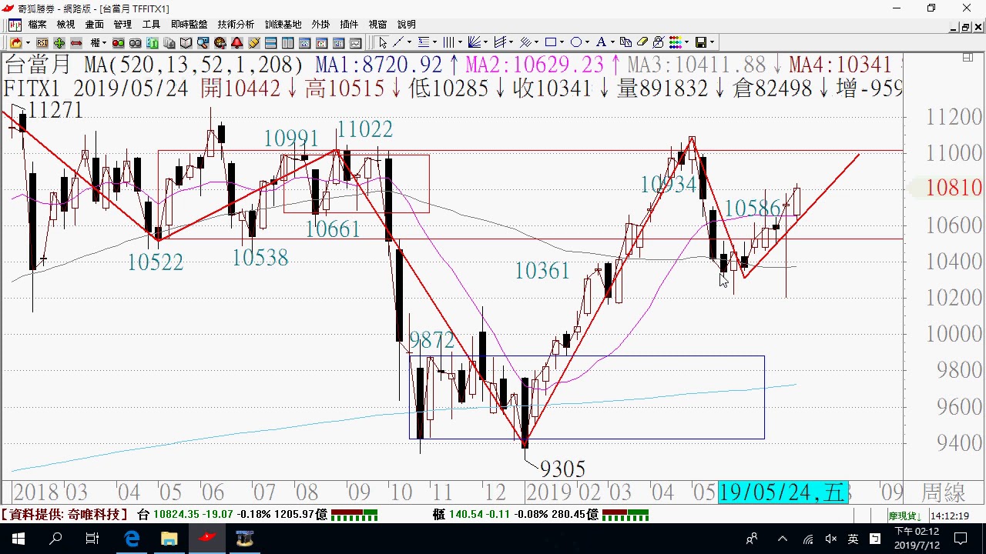Click the last chart window icon in toolbar
The height and width of the screenshot is (554, 986).
tap(356, 42)
